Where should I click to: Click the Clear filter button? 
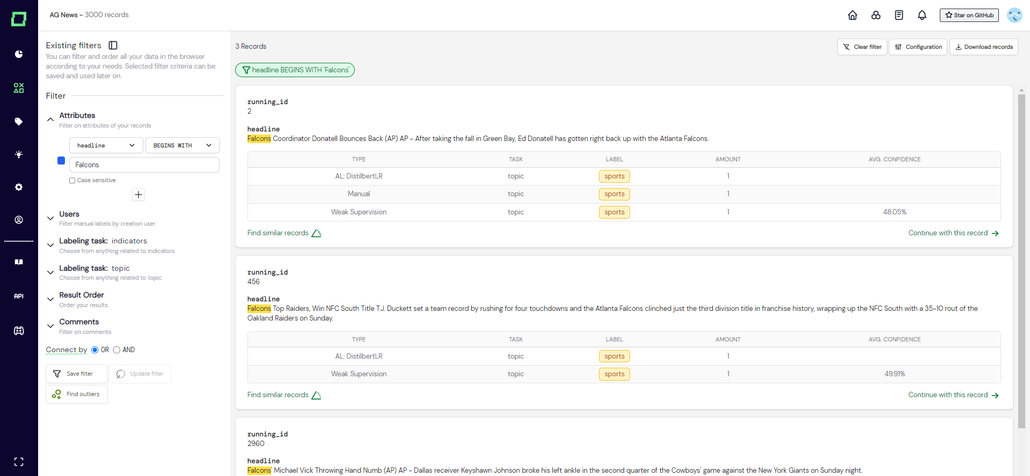click(862, 47)
